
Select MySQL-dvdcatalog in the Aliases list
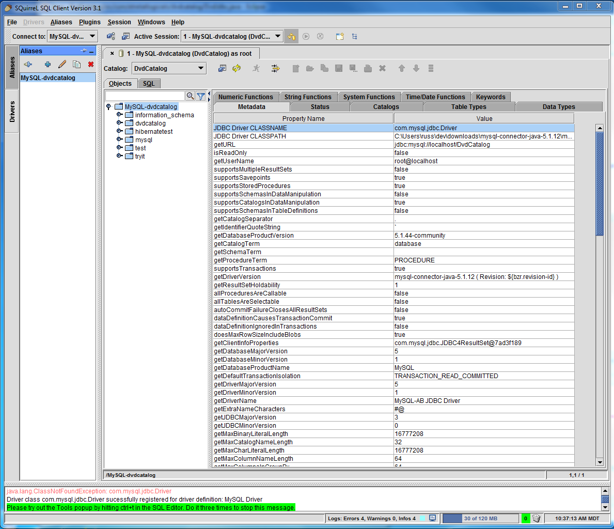pyautogui.click(x=58, y=77)
